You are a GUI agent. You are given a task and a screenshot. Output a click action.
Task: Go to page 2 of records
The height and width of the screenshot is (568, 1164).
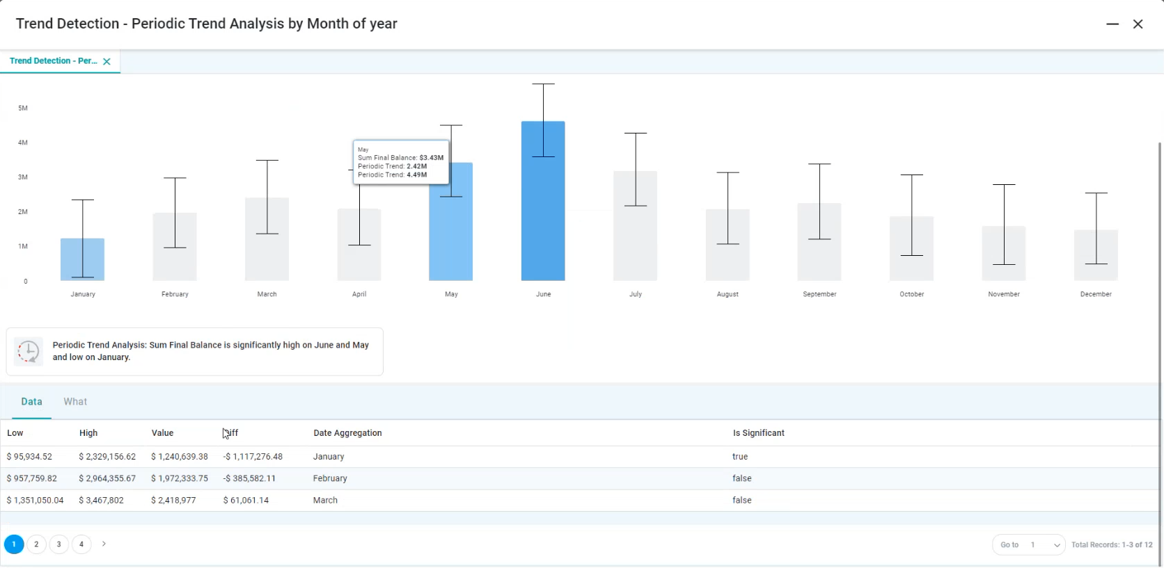(x=36, y=544)
